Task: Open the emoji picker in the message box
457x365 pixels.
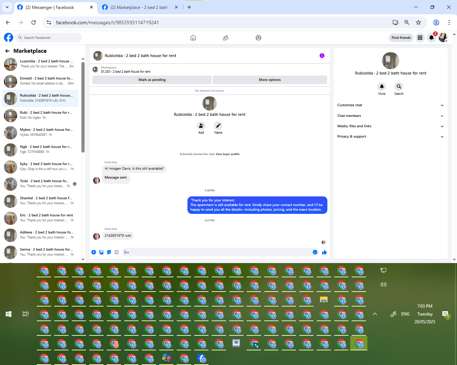Action: point(315,252)
